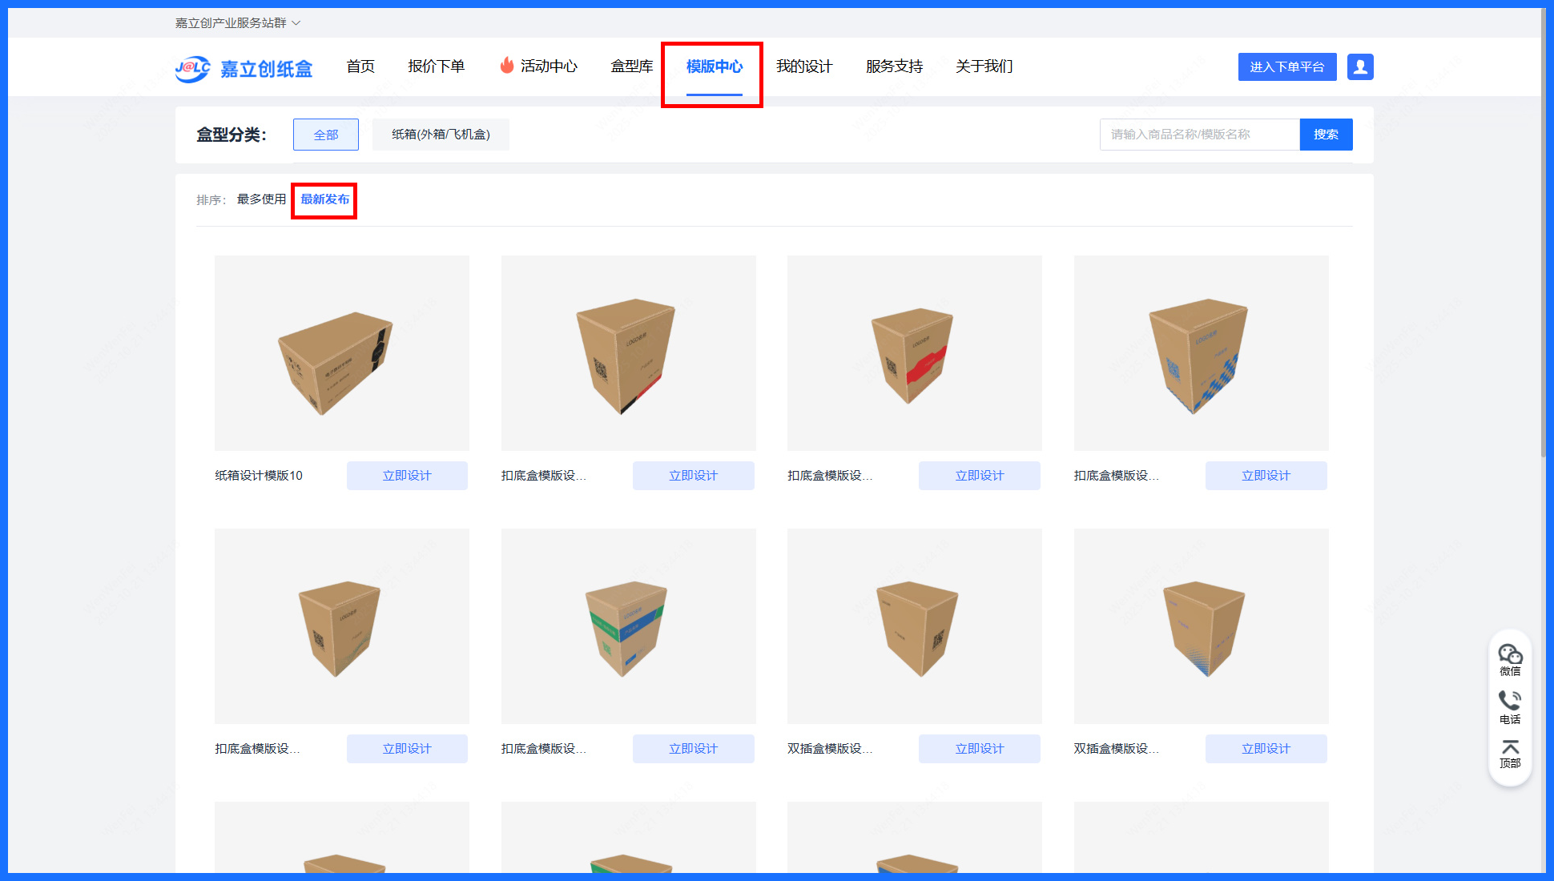Open 纸箱设计模版10 box thumbnail

coord(342,353)
